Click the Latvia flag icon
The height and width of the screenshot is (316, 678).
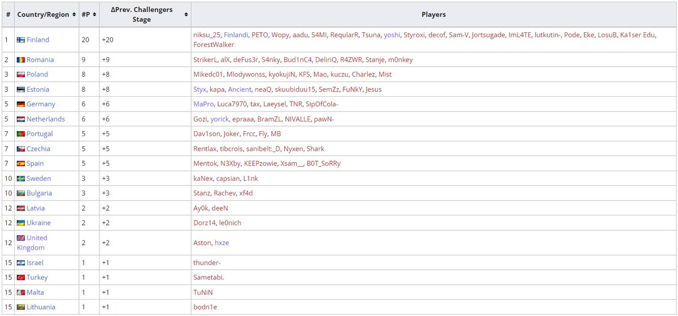point(21,209)
